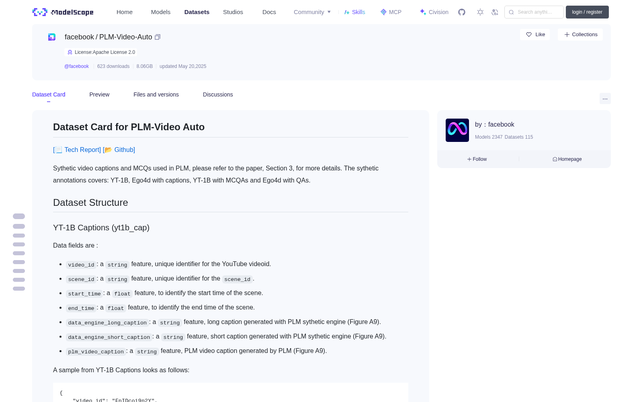Click the end_time code field

tap(81, 308)
